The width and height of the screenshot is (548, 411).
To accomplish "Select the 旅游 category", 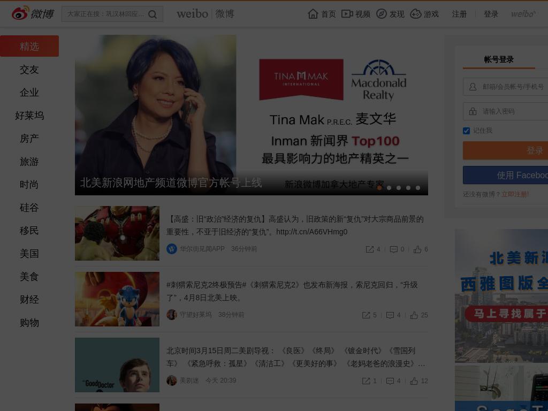I will pyautogui.click(x=29, y=162).
